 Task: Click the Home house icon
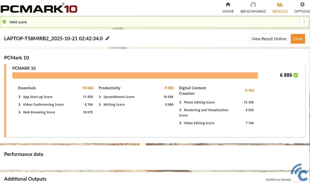pyautogui.click(x=228, y=5)
